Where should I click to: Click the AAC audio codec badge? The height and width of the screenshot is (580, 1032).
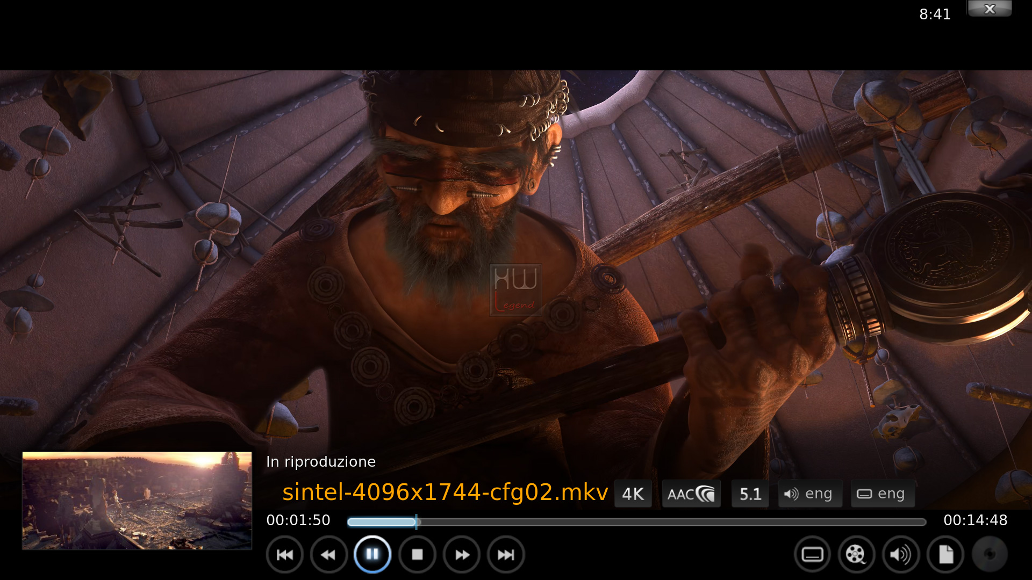coord(691,494)
